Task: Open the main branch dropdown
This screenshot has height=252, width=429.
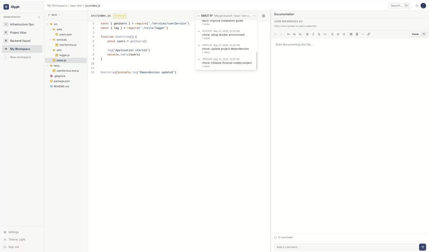Action: point(54,15)
